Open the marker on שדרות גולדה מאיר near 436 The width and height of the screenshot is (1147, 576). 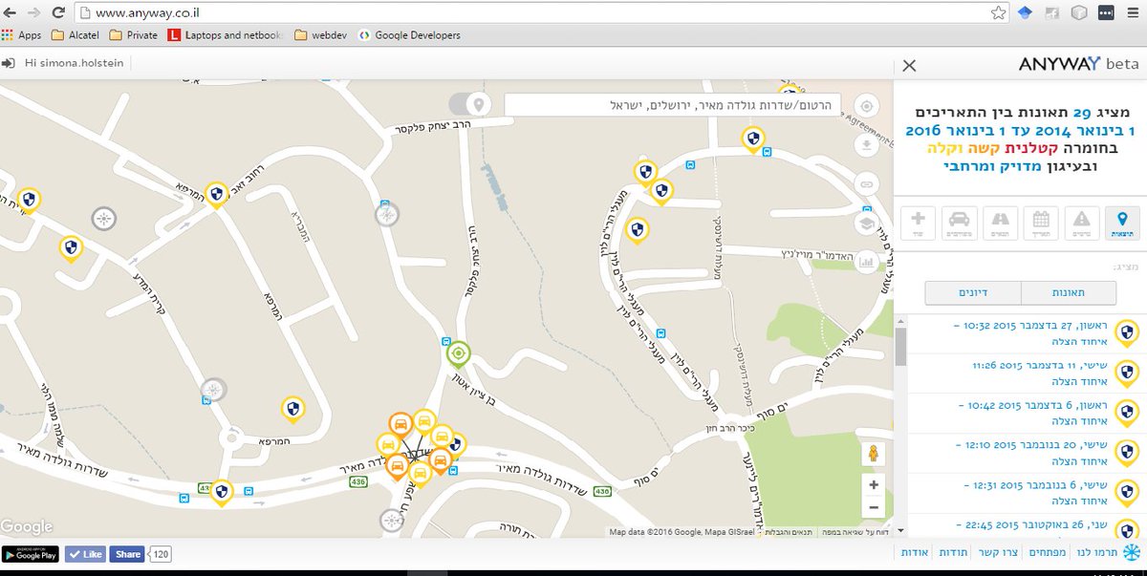[x=222, y=492]
